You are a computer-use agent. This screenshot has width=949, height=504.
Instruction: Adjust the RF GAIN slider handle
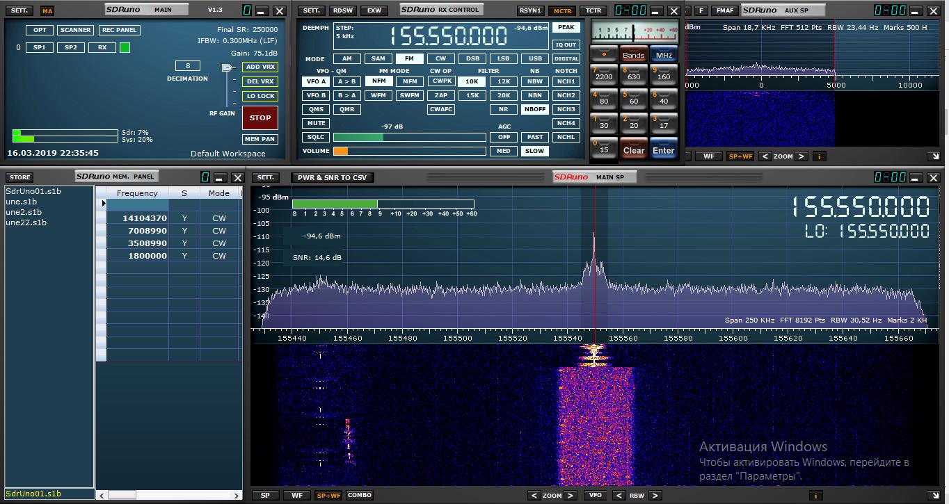coord(228,68)
